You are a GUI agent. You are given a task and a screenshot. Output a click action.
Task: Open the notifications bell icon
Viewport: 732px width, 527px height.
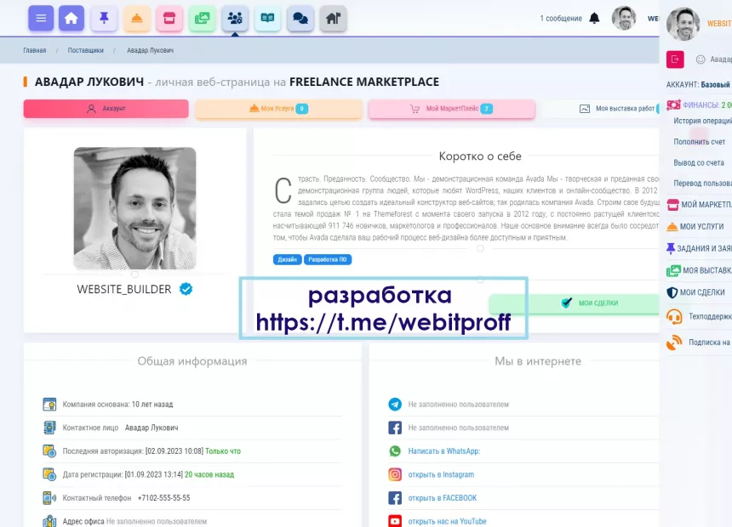point(593,17)
